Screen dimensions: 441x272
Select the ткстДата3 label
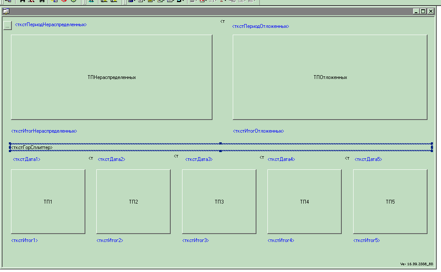point(199,160)
